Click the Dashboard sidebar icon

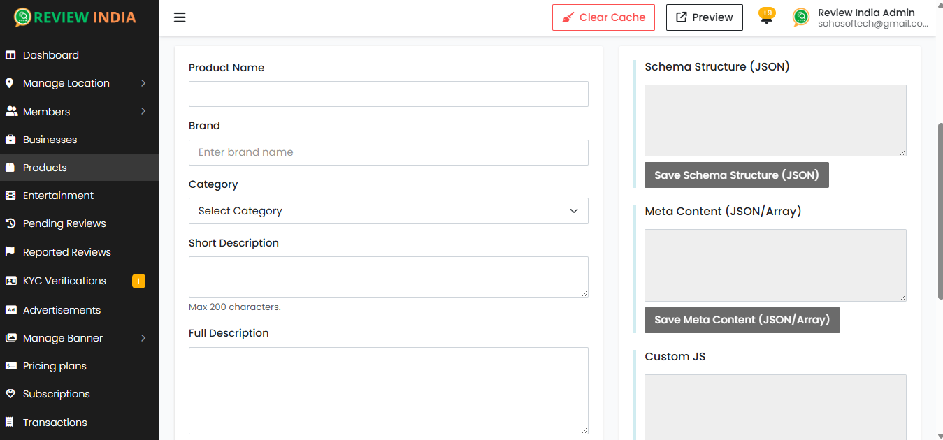[10, 55]
